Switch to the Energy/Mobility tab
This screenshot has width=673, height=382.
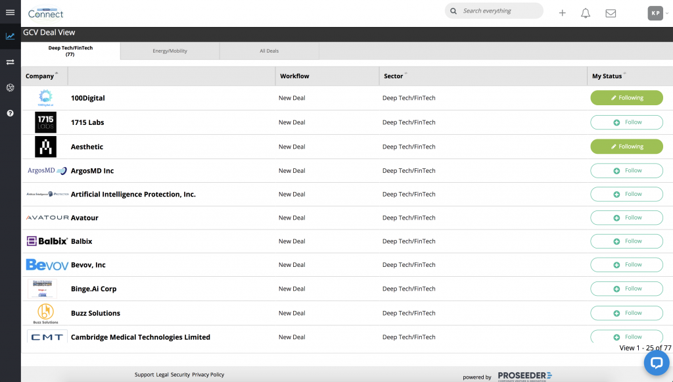pos(170,51)
